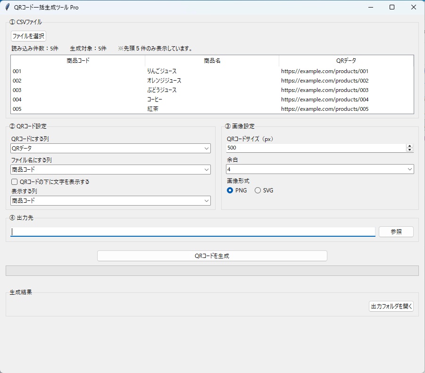This screenshot has height=373, width=425.
Task: Click the URL ending in products/002
Action: point(325,81)
